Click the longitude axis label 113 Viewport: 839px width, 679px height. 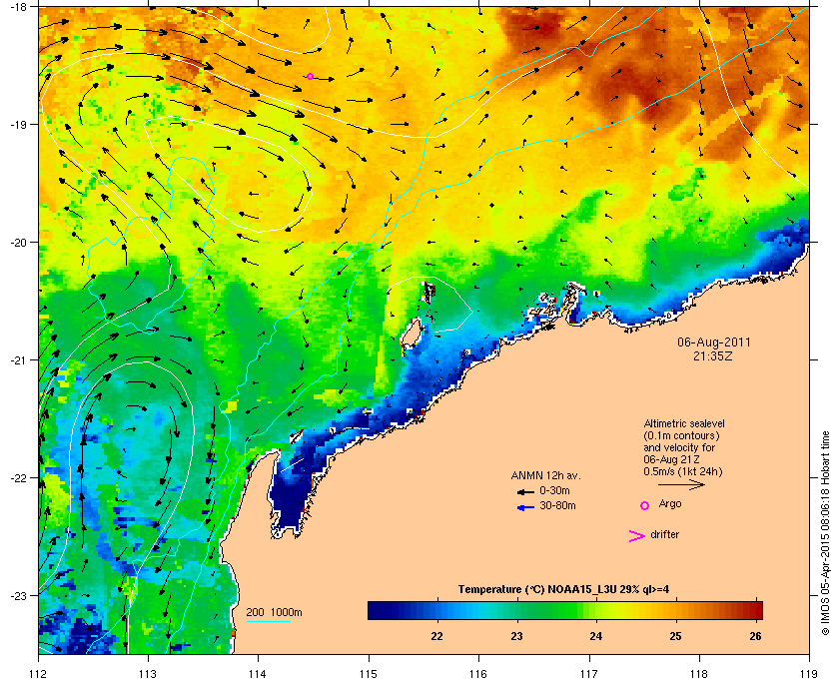(148, 674)
